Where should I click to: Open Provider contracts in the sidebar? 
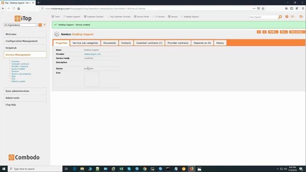[20, 66]
